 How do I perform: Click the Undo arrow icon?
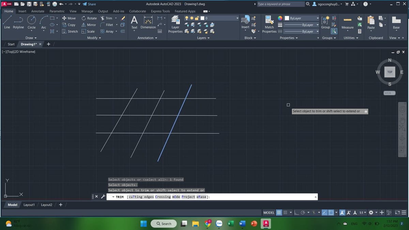(x=61, y=4)
